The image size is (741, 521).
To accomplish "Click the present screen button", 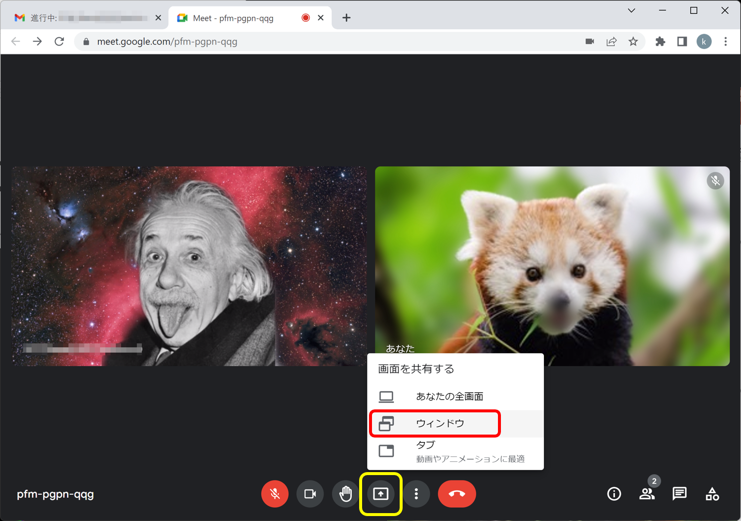I will coord(381,494).
